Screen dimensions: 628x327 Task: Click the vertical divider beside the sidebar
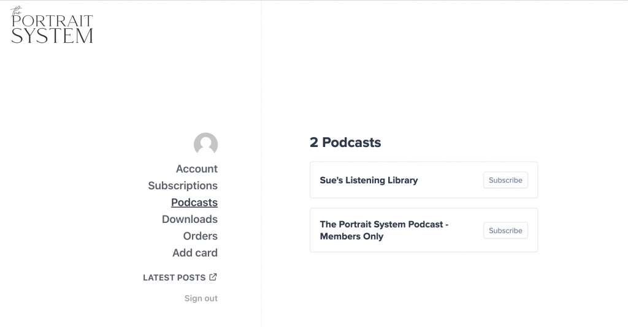tap(261, 163)
